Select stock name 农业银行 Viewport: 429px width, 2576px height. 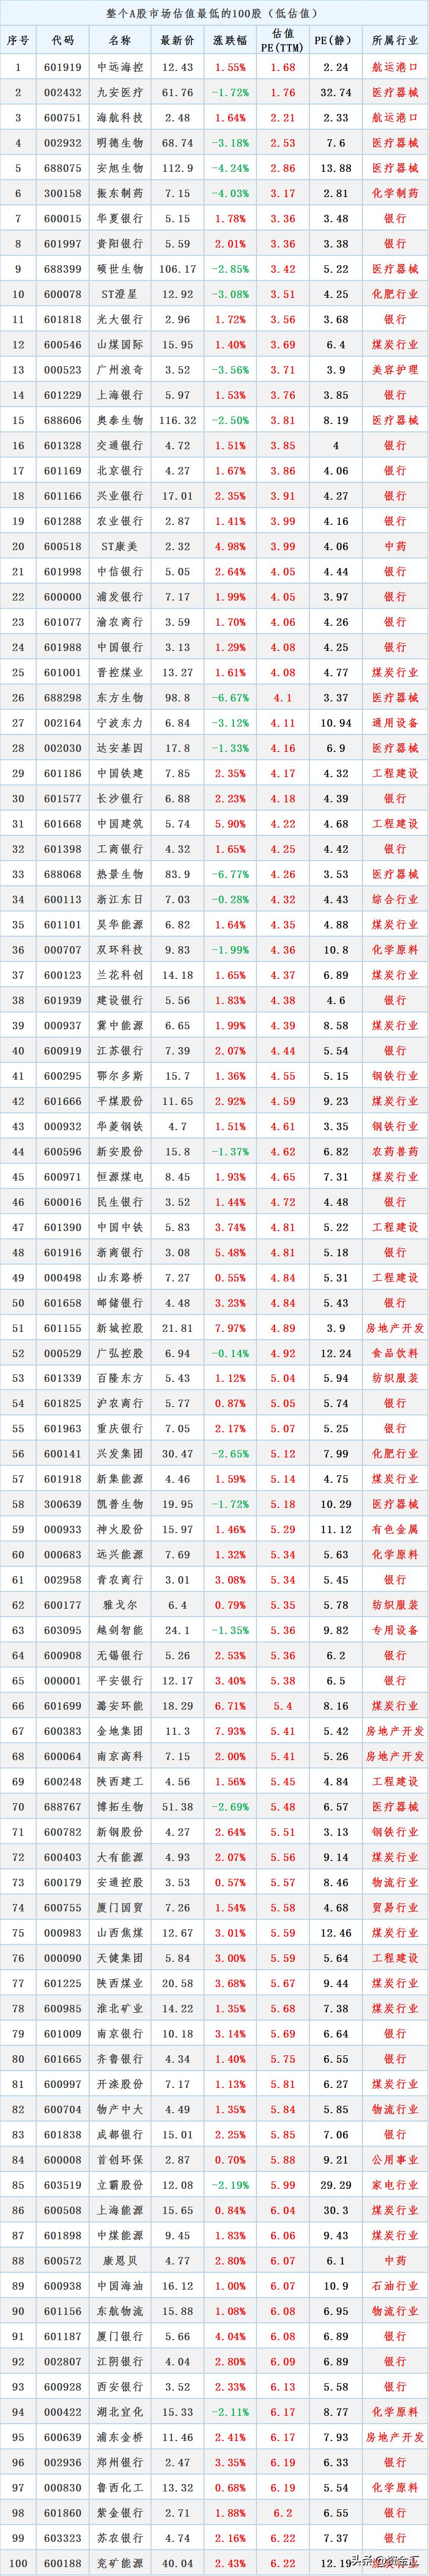coord(120,521)
